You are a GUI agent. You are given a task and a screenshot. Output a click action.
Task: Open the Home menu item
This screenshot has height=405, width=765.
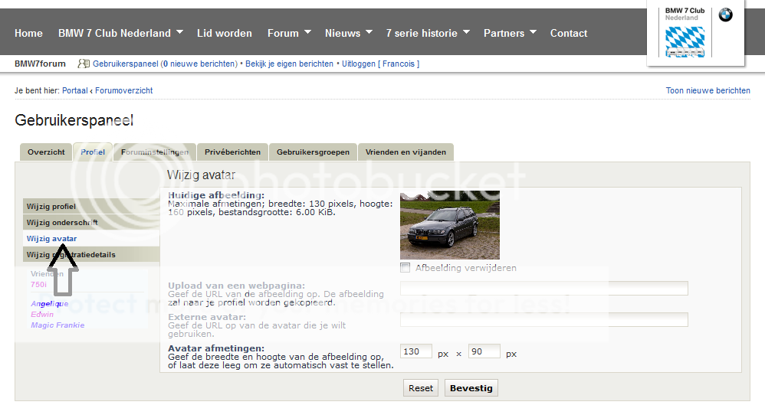click(28, 33)
